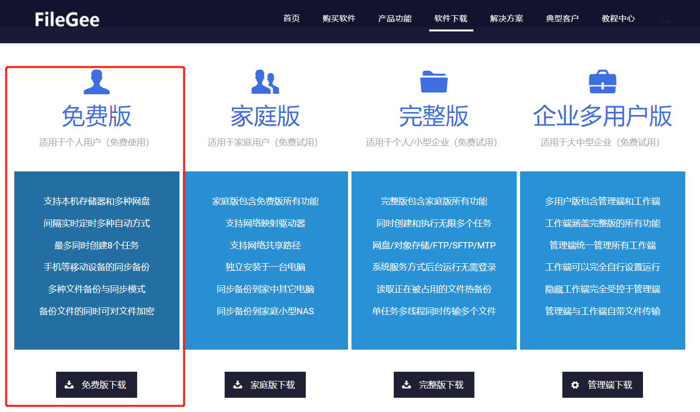The height and width of the screenshot is (412, 700).
Task: Click the text 工作端涵盖完整版的所有功能
Action: pos(603,223)
